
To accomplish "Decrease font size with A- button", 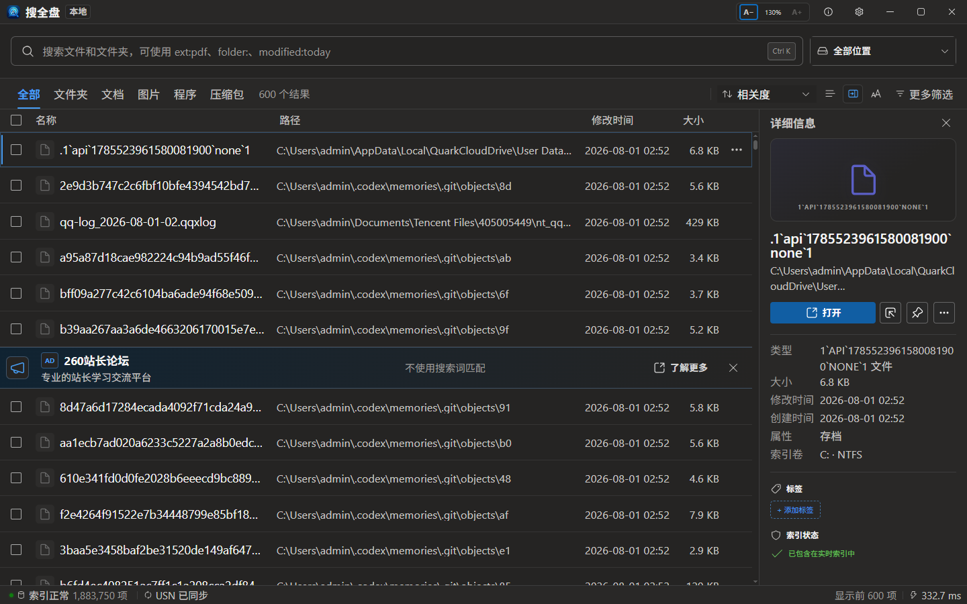I will pyautogui.click(x=749, y=12).
